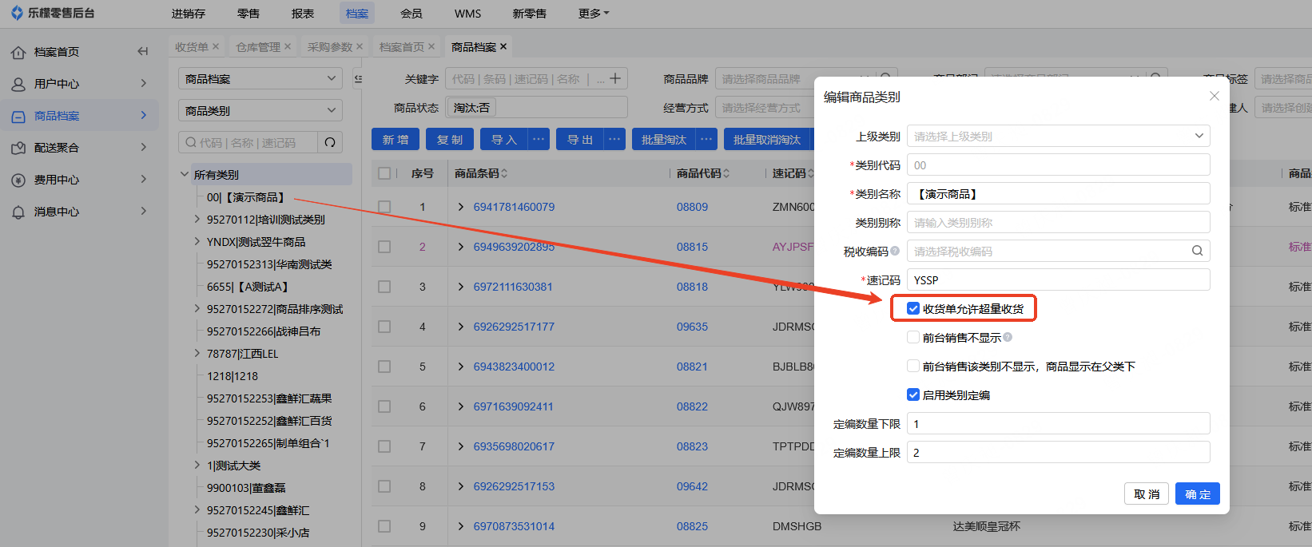Click the refresh icon beside category search
The height and width of the screenshot is (547, 1312).
click(330, 143)
